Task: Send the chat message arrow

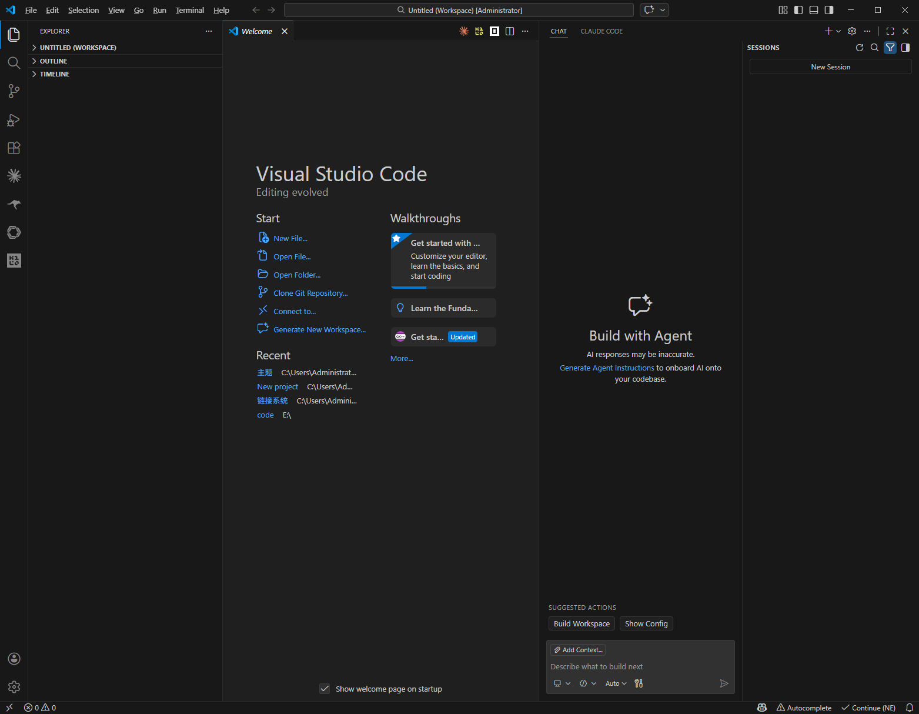Action: (x=724, y=683)
